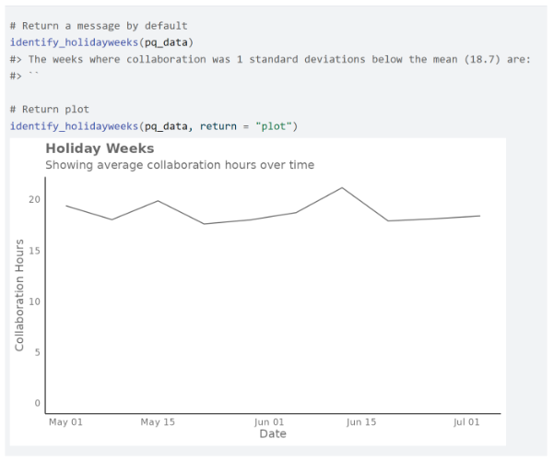Click the y-axis tick label 20
This screenshot has height=461, width=554.
(35, 200)
